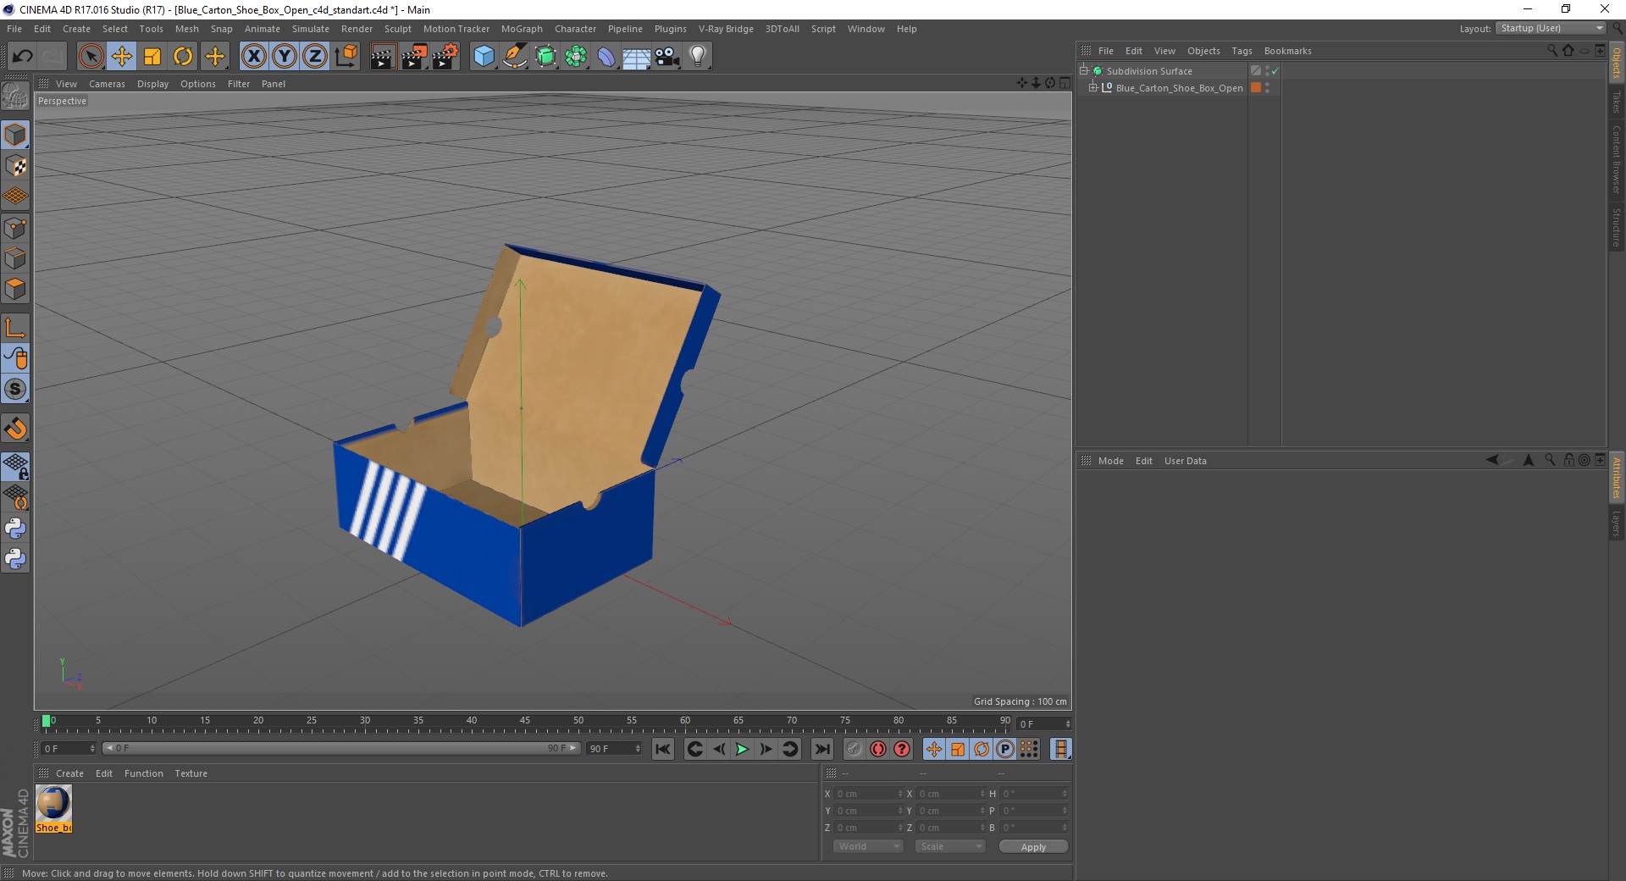Switch to Edges mode
Image resolution: width=1626 pixels, height=881 pixels.
15,258
